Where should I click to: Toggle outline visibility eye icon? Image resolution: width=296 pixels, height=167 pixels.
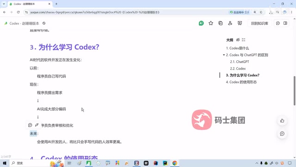tap(238, 40)
